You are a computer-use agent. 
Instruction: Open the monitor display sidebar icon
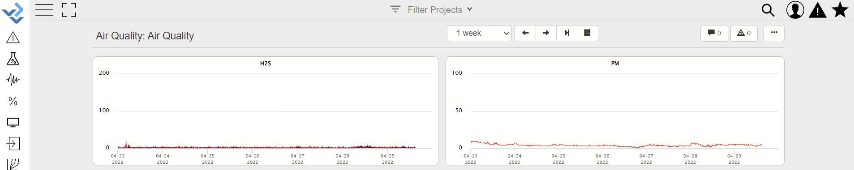coord(13,122)
